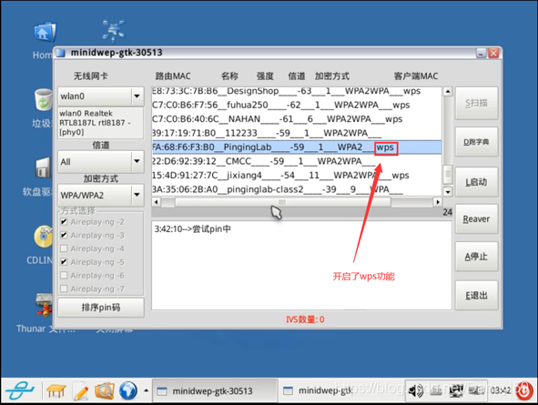Launch the globe web browser in taskbar
Image resolution: width=538 pixels, height=405 pixels.
pos(128,390)
